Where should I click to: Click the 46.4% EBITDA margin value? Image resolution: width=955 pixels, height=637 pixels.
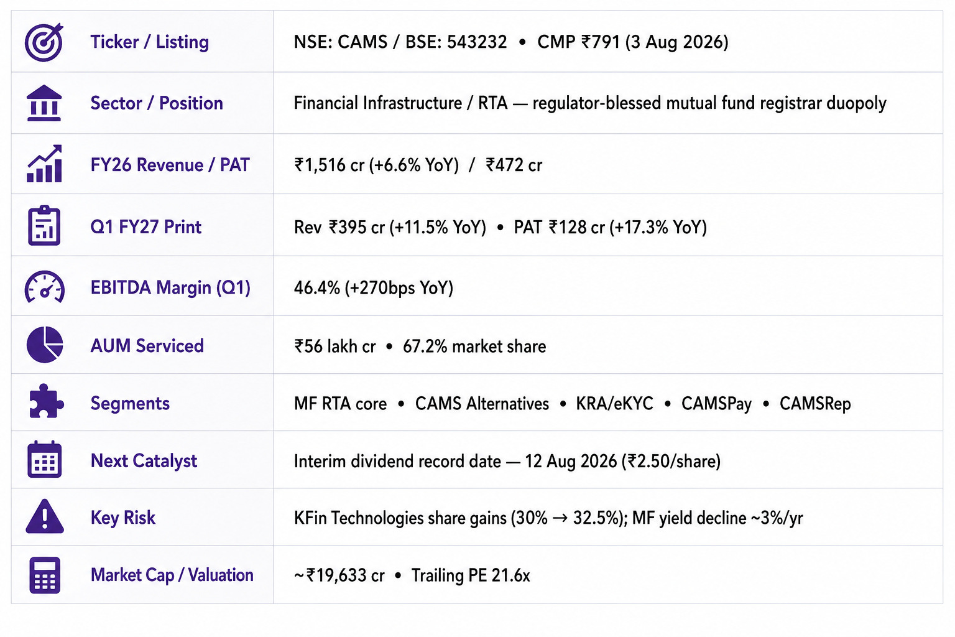click(x=317, y=288)
